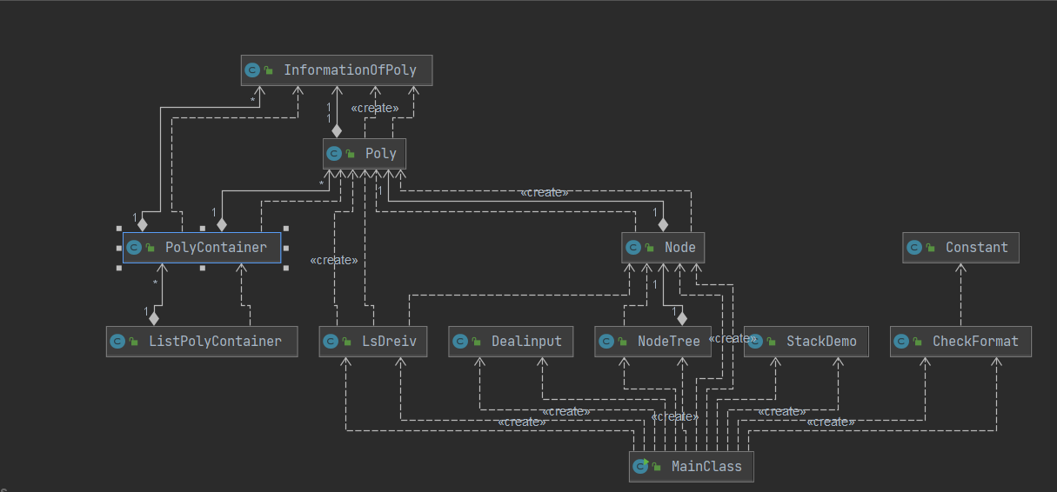Click the green lock icon on PolyContainer
1057x492 pixels.
pos(151,249)
